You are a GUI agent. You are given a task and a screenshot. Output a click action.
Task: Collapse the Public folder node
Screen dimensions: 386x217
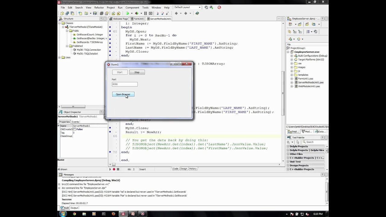click(x=67, y=31)
